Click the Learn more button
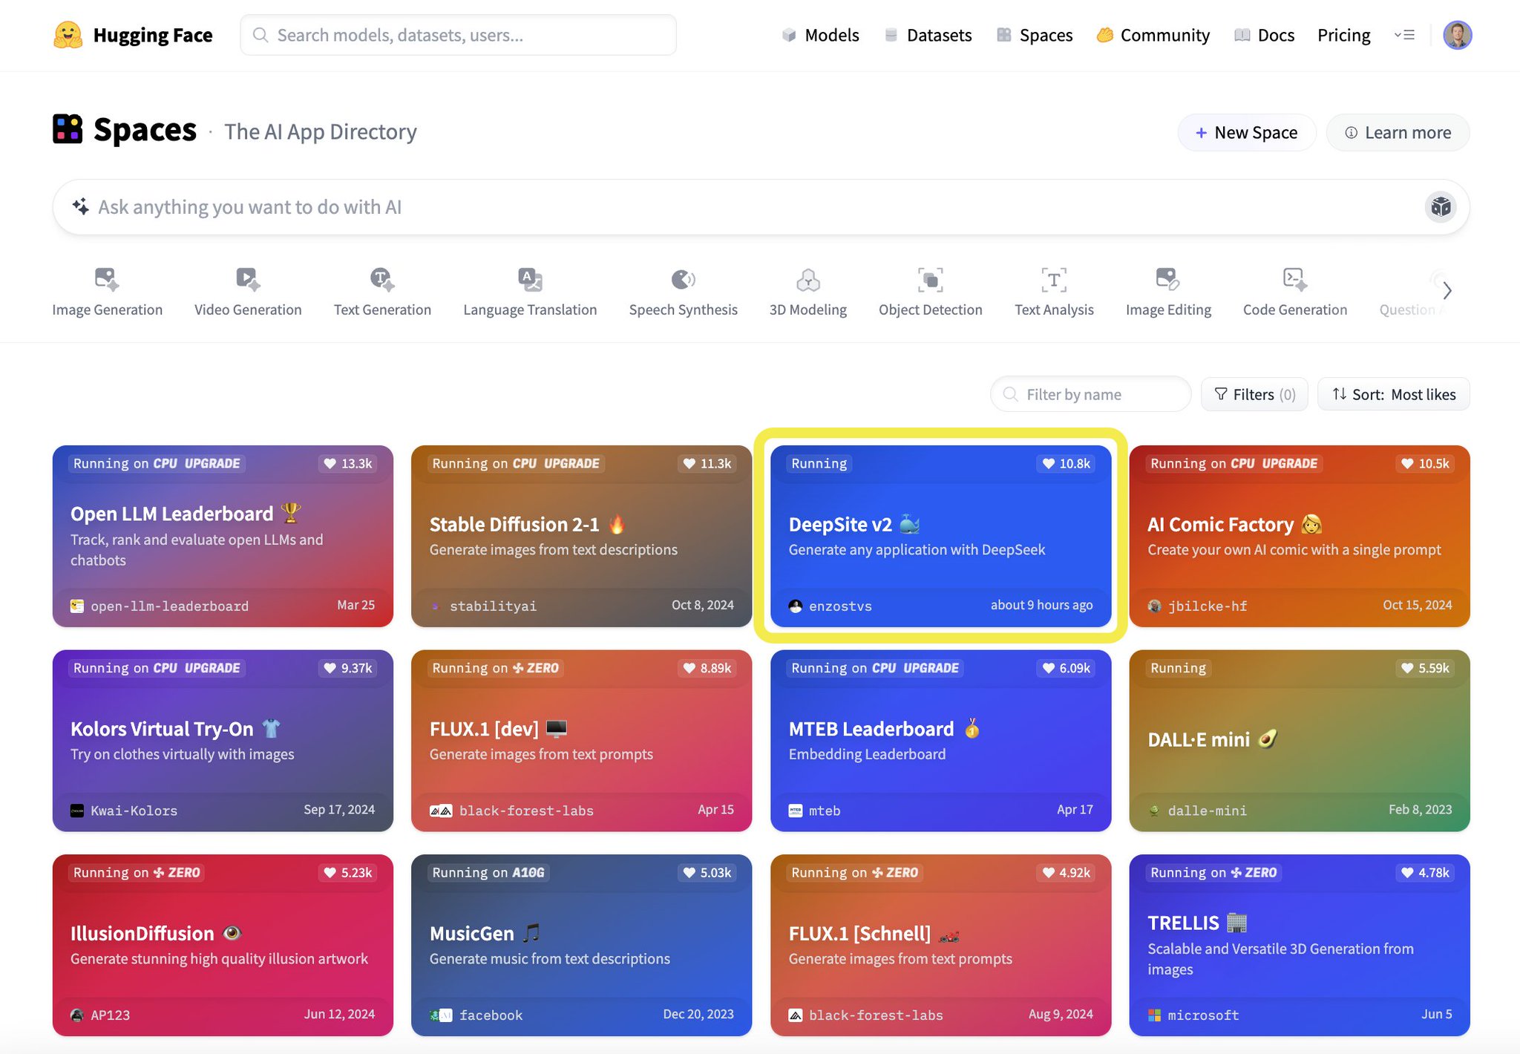 (x=1398, y=133)
